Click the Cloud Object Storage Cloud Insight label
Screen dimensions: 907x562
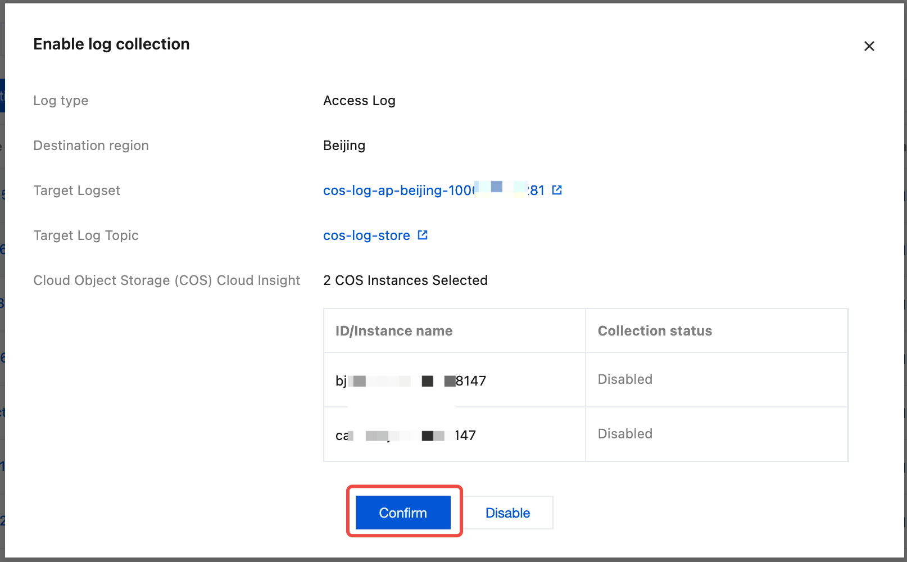(167, 280)
